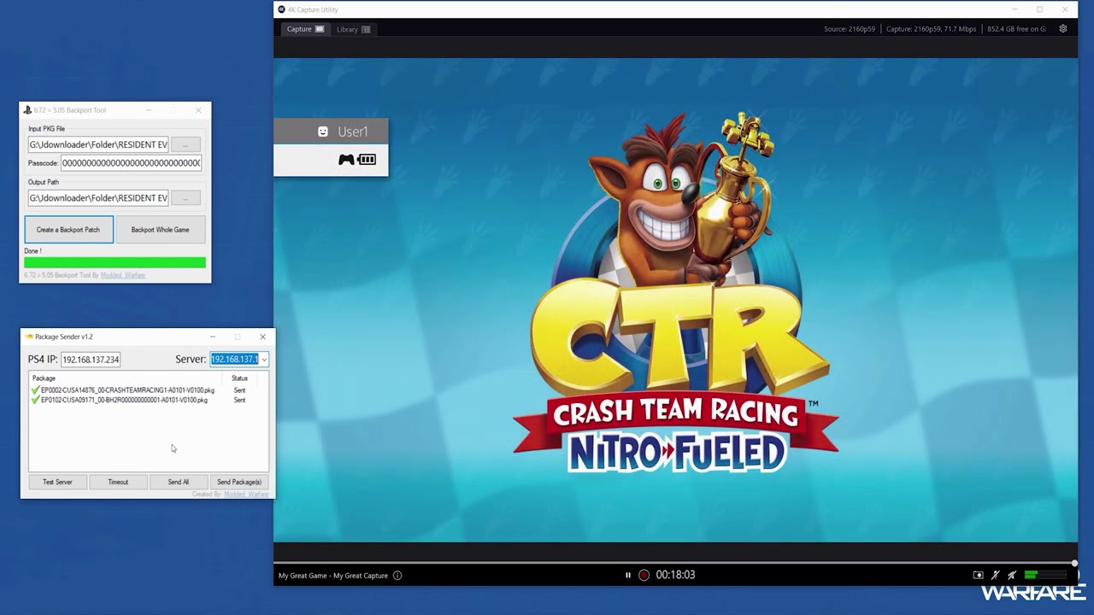Toggle the muted microphone icon
Screen dimensions: 1094x615
click(995, 575)
